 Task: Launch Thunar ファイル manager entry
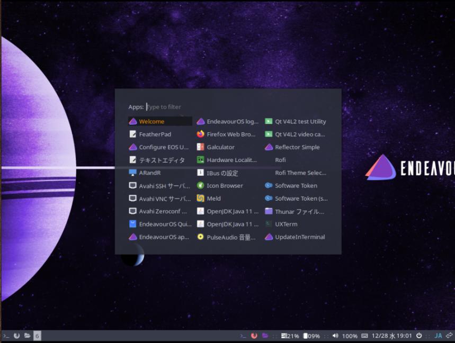click(x=296, y=211)
